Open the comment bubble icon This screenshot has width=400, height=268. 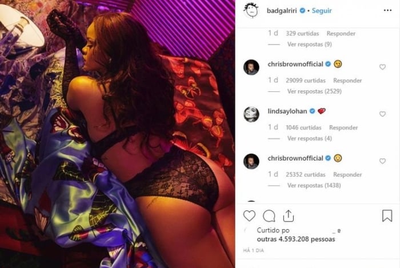pos(269,216)
